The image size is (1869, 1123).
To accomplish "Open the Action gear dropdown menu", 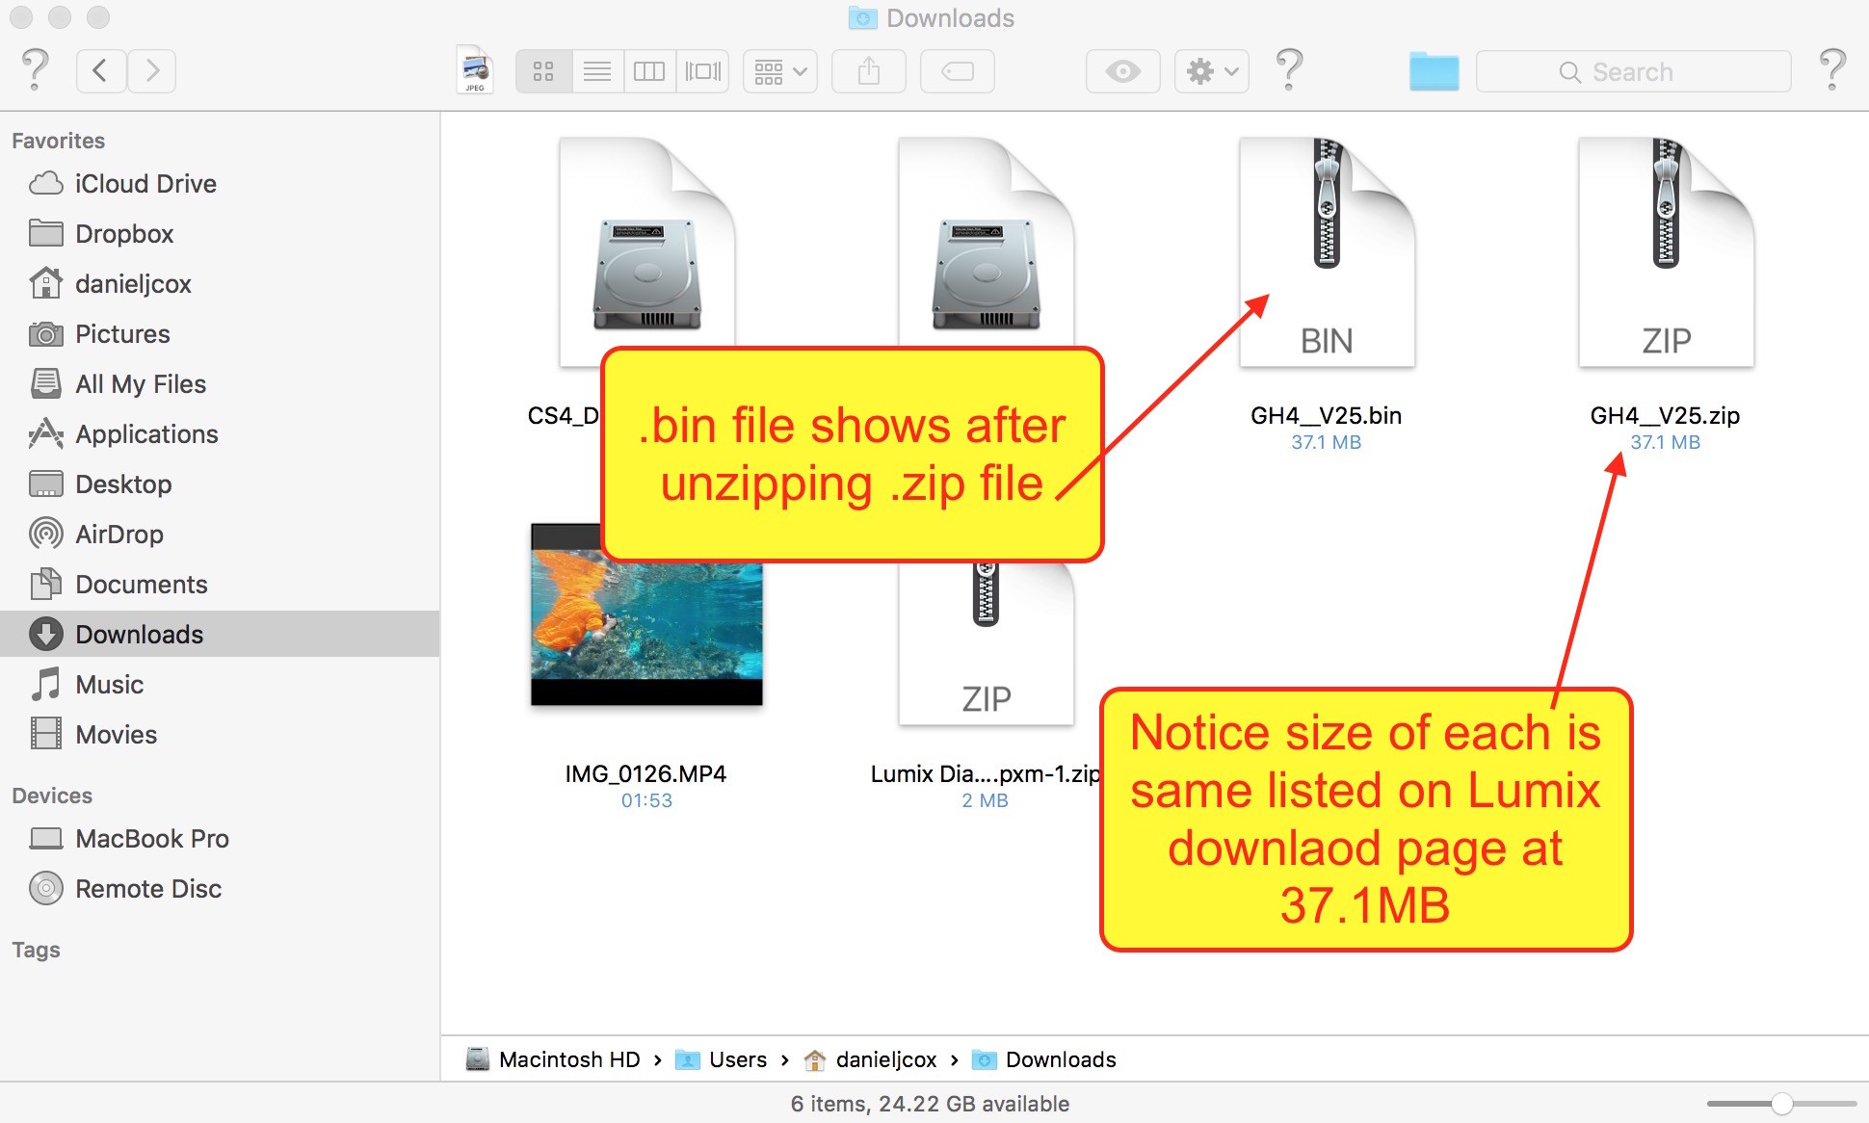I will pyautogui.click(x=1212, y=71).
